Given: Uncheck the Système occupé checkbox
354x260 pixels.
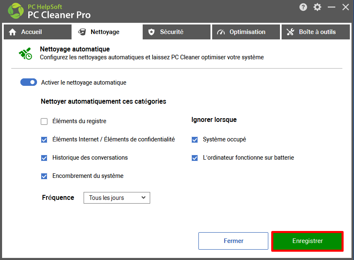Looking at the screenshot, I should (195, 140).
